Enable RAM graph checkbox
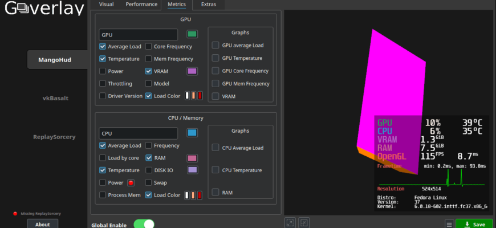The image size is (496, 228). click(216, 192)
